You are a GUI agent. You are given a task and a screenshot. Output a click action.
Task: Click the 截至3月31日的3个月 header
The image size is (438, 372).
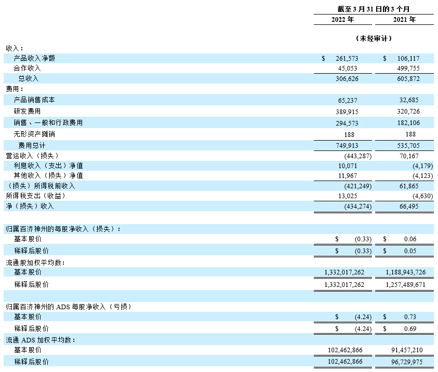point(373,8)
